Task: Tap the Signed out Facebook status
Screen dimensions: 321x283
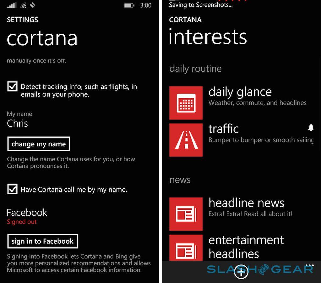Action: click(22, 222)
